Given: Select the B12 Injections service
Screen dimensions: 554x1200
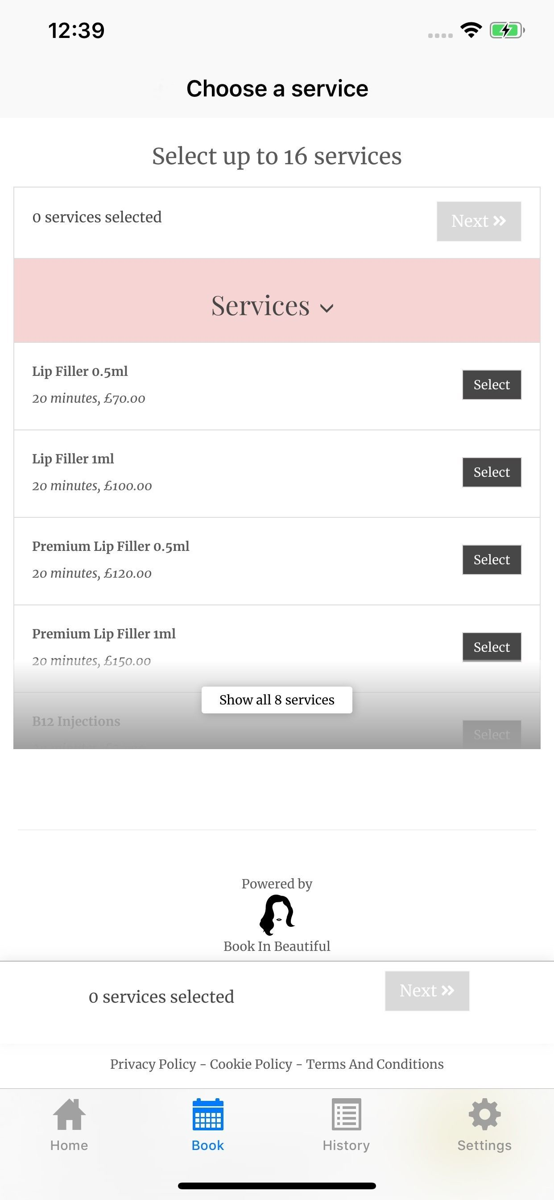Looking at the screenshot, I should [492, 734].
